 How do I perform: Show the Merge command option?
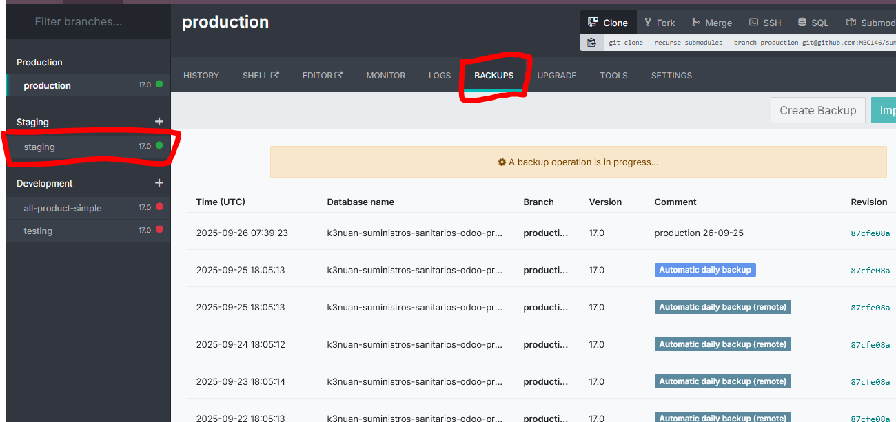(x=712, y=23)
